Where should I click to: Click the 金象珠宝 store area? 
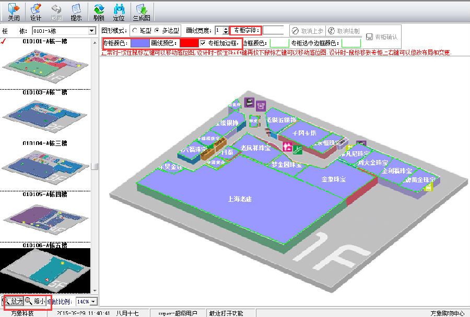click(334, 179)
